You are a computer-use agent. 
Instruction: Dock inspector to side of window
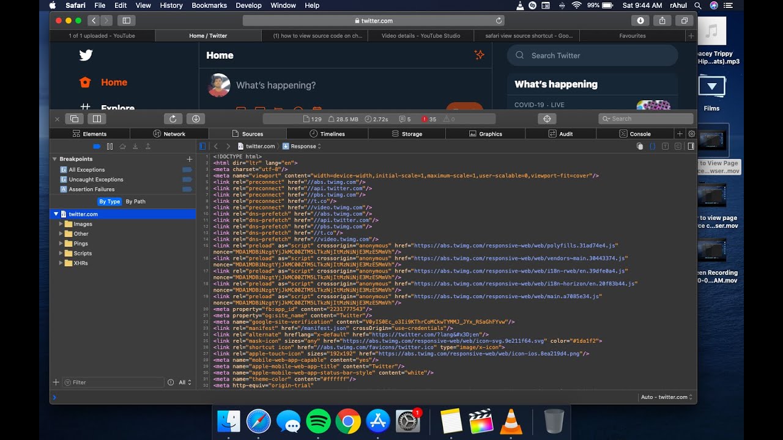point(97,119)
